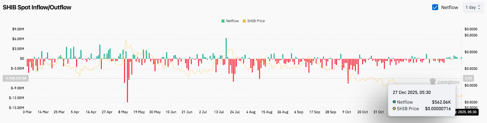Click the black date label on the x-axis
The width and height of the screenshot is (487, 123).
pos(466,112)
